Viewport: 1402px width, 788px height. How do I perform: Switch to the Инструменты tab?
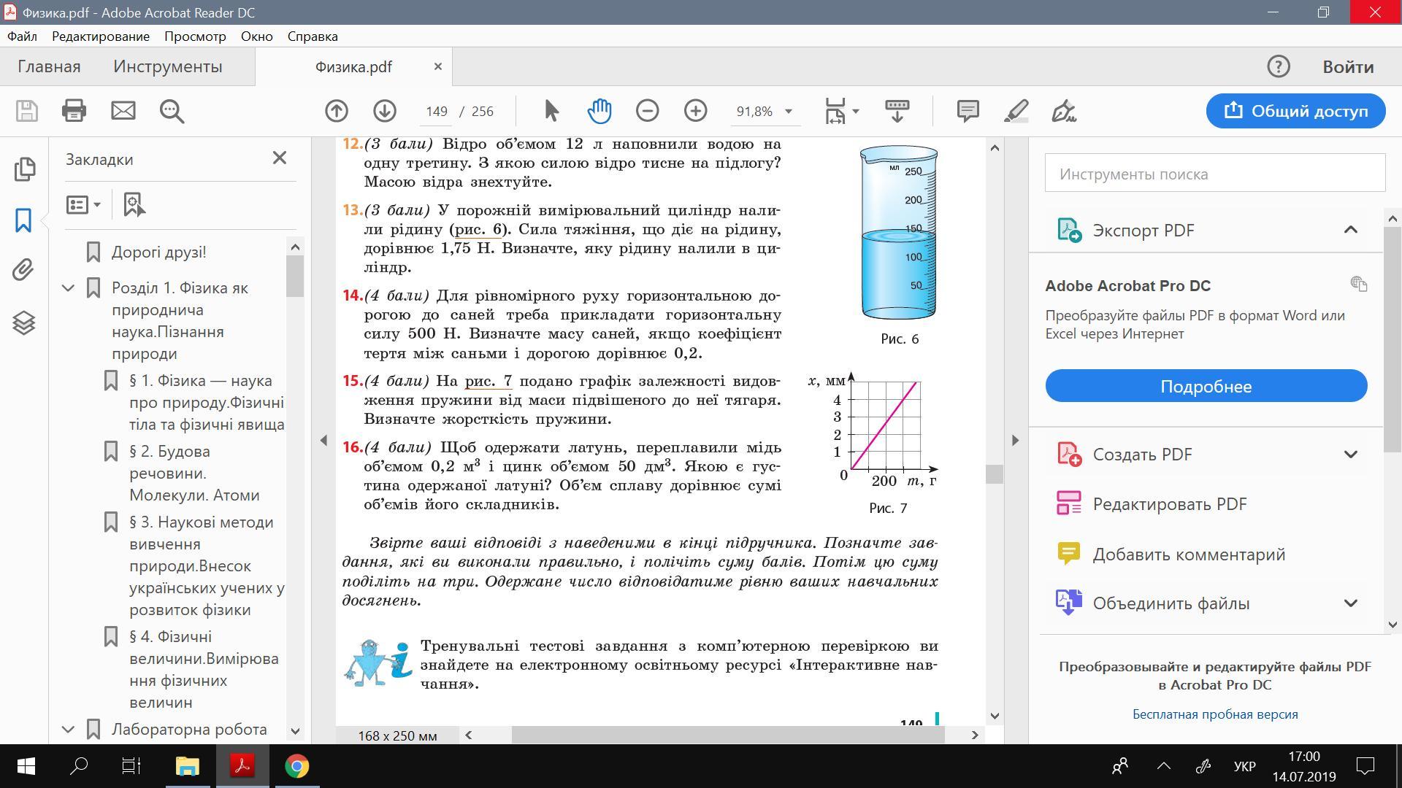point(167,66)
